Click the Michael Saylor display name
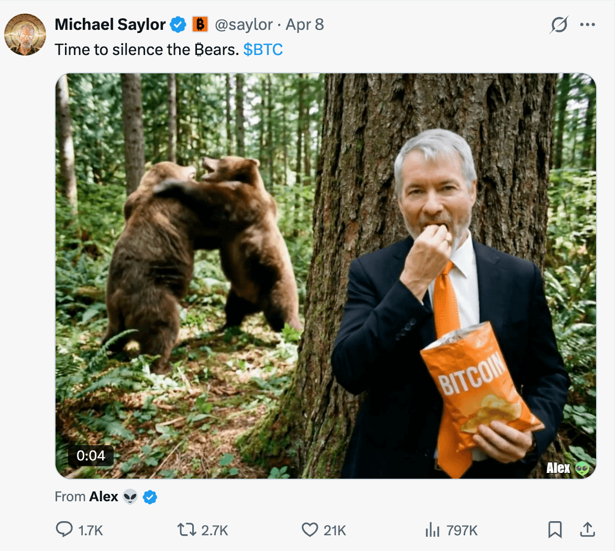Image resolution: width=616 pixels, height=551 pixels. [110, 25]
